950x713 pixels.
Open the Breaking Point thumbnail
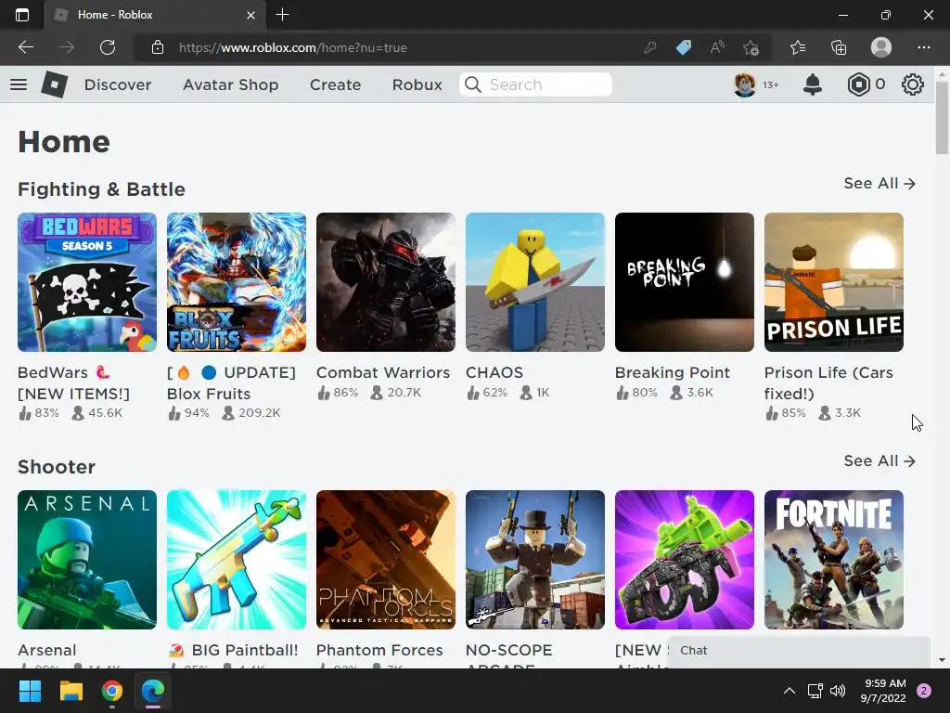point(685,282)
